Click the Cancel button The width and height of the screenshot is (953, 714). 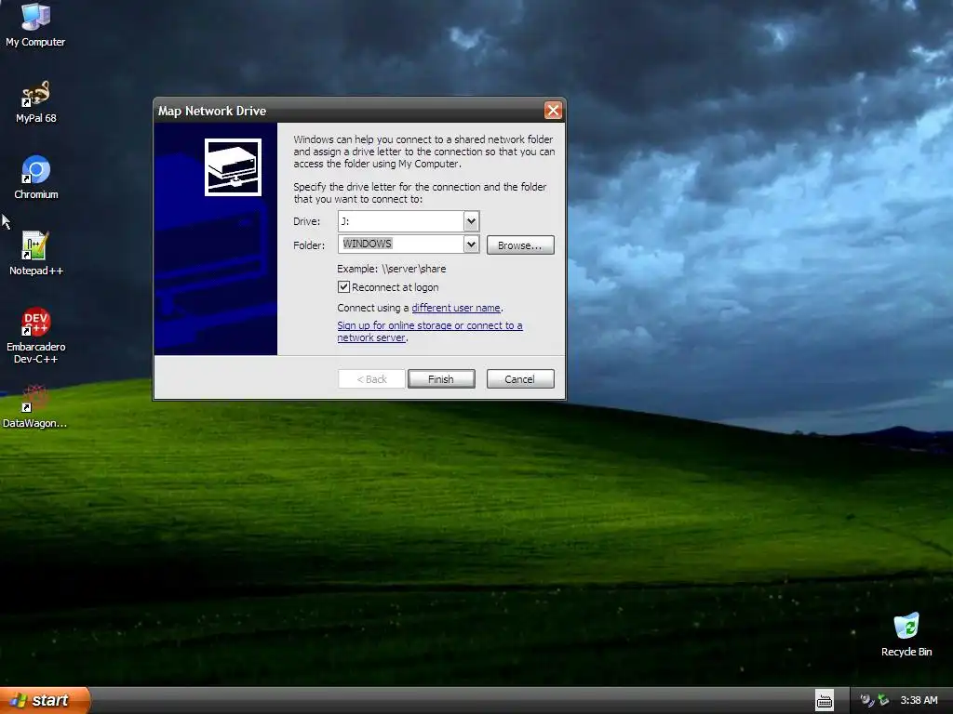520,379
